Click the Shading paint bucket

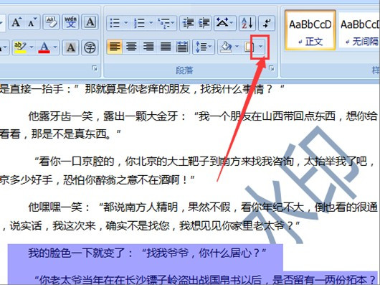pyautogui.click(x=226, y=47)
